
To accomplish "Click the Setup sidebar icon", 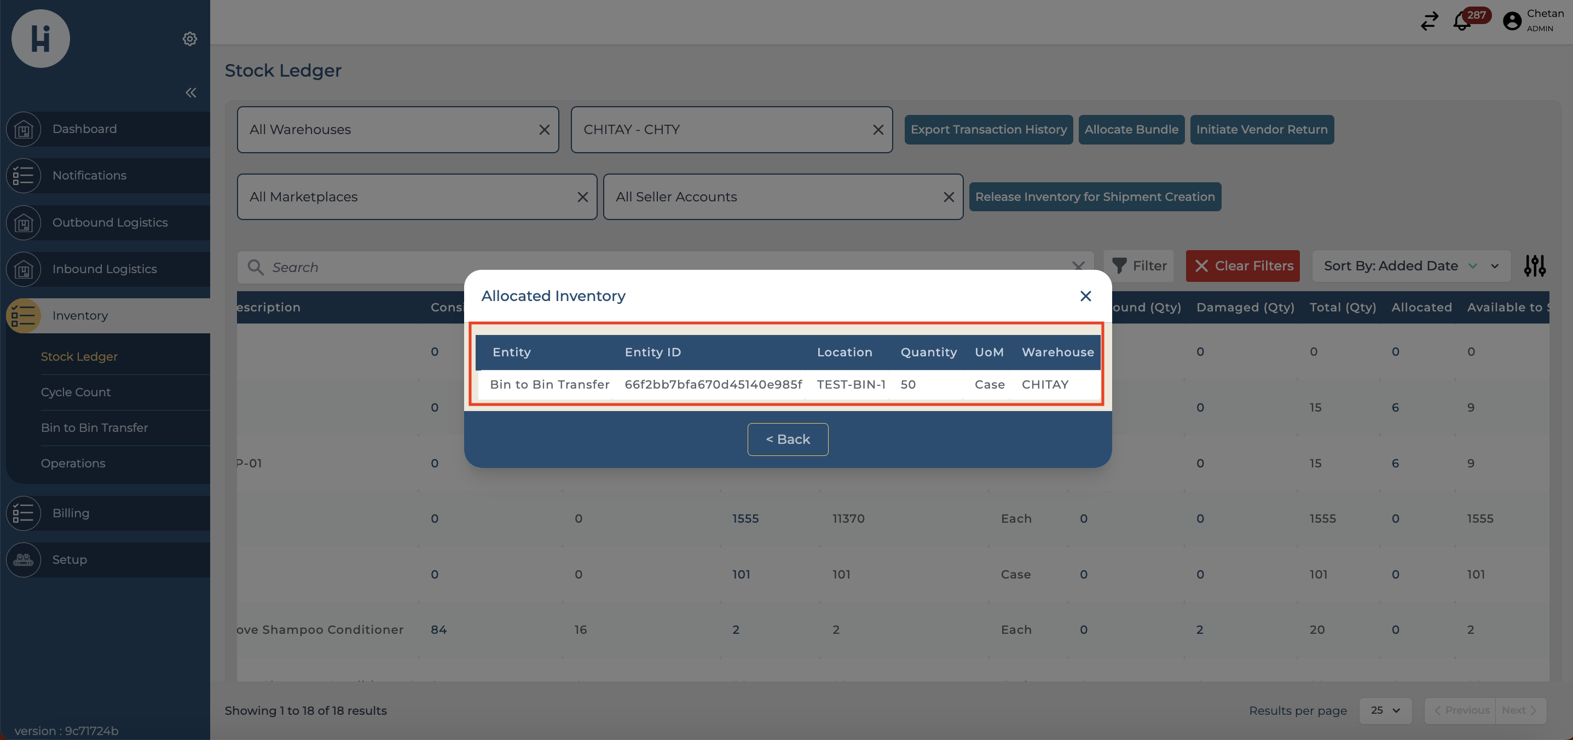I will coord(23,560).
